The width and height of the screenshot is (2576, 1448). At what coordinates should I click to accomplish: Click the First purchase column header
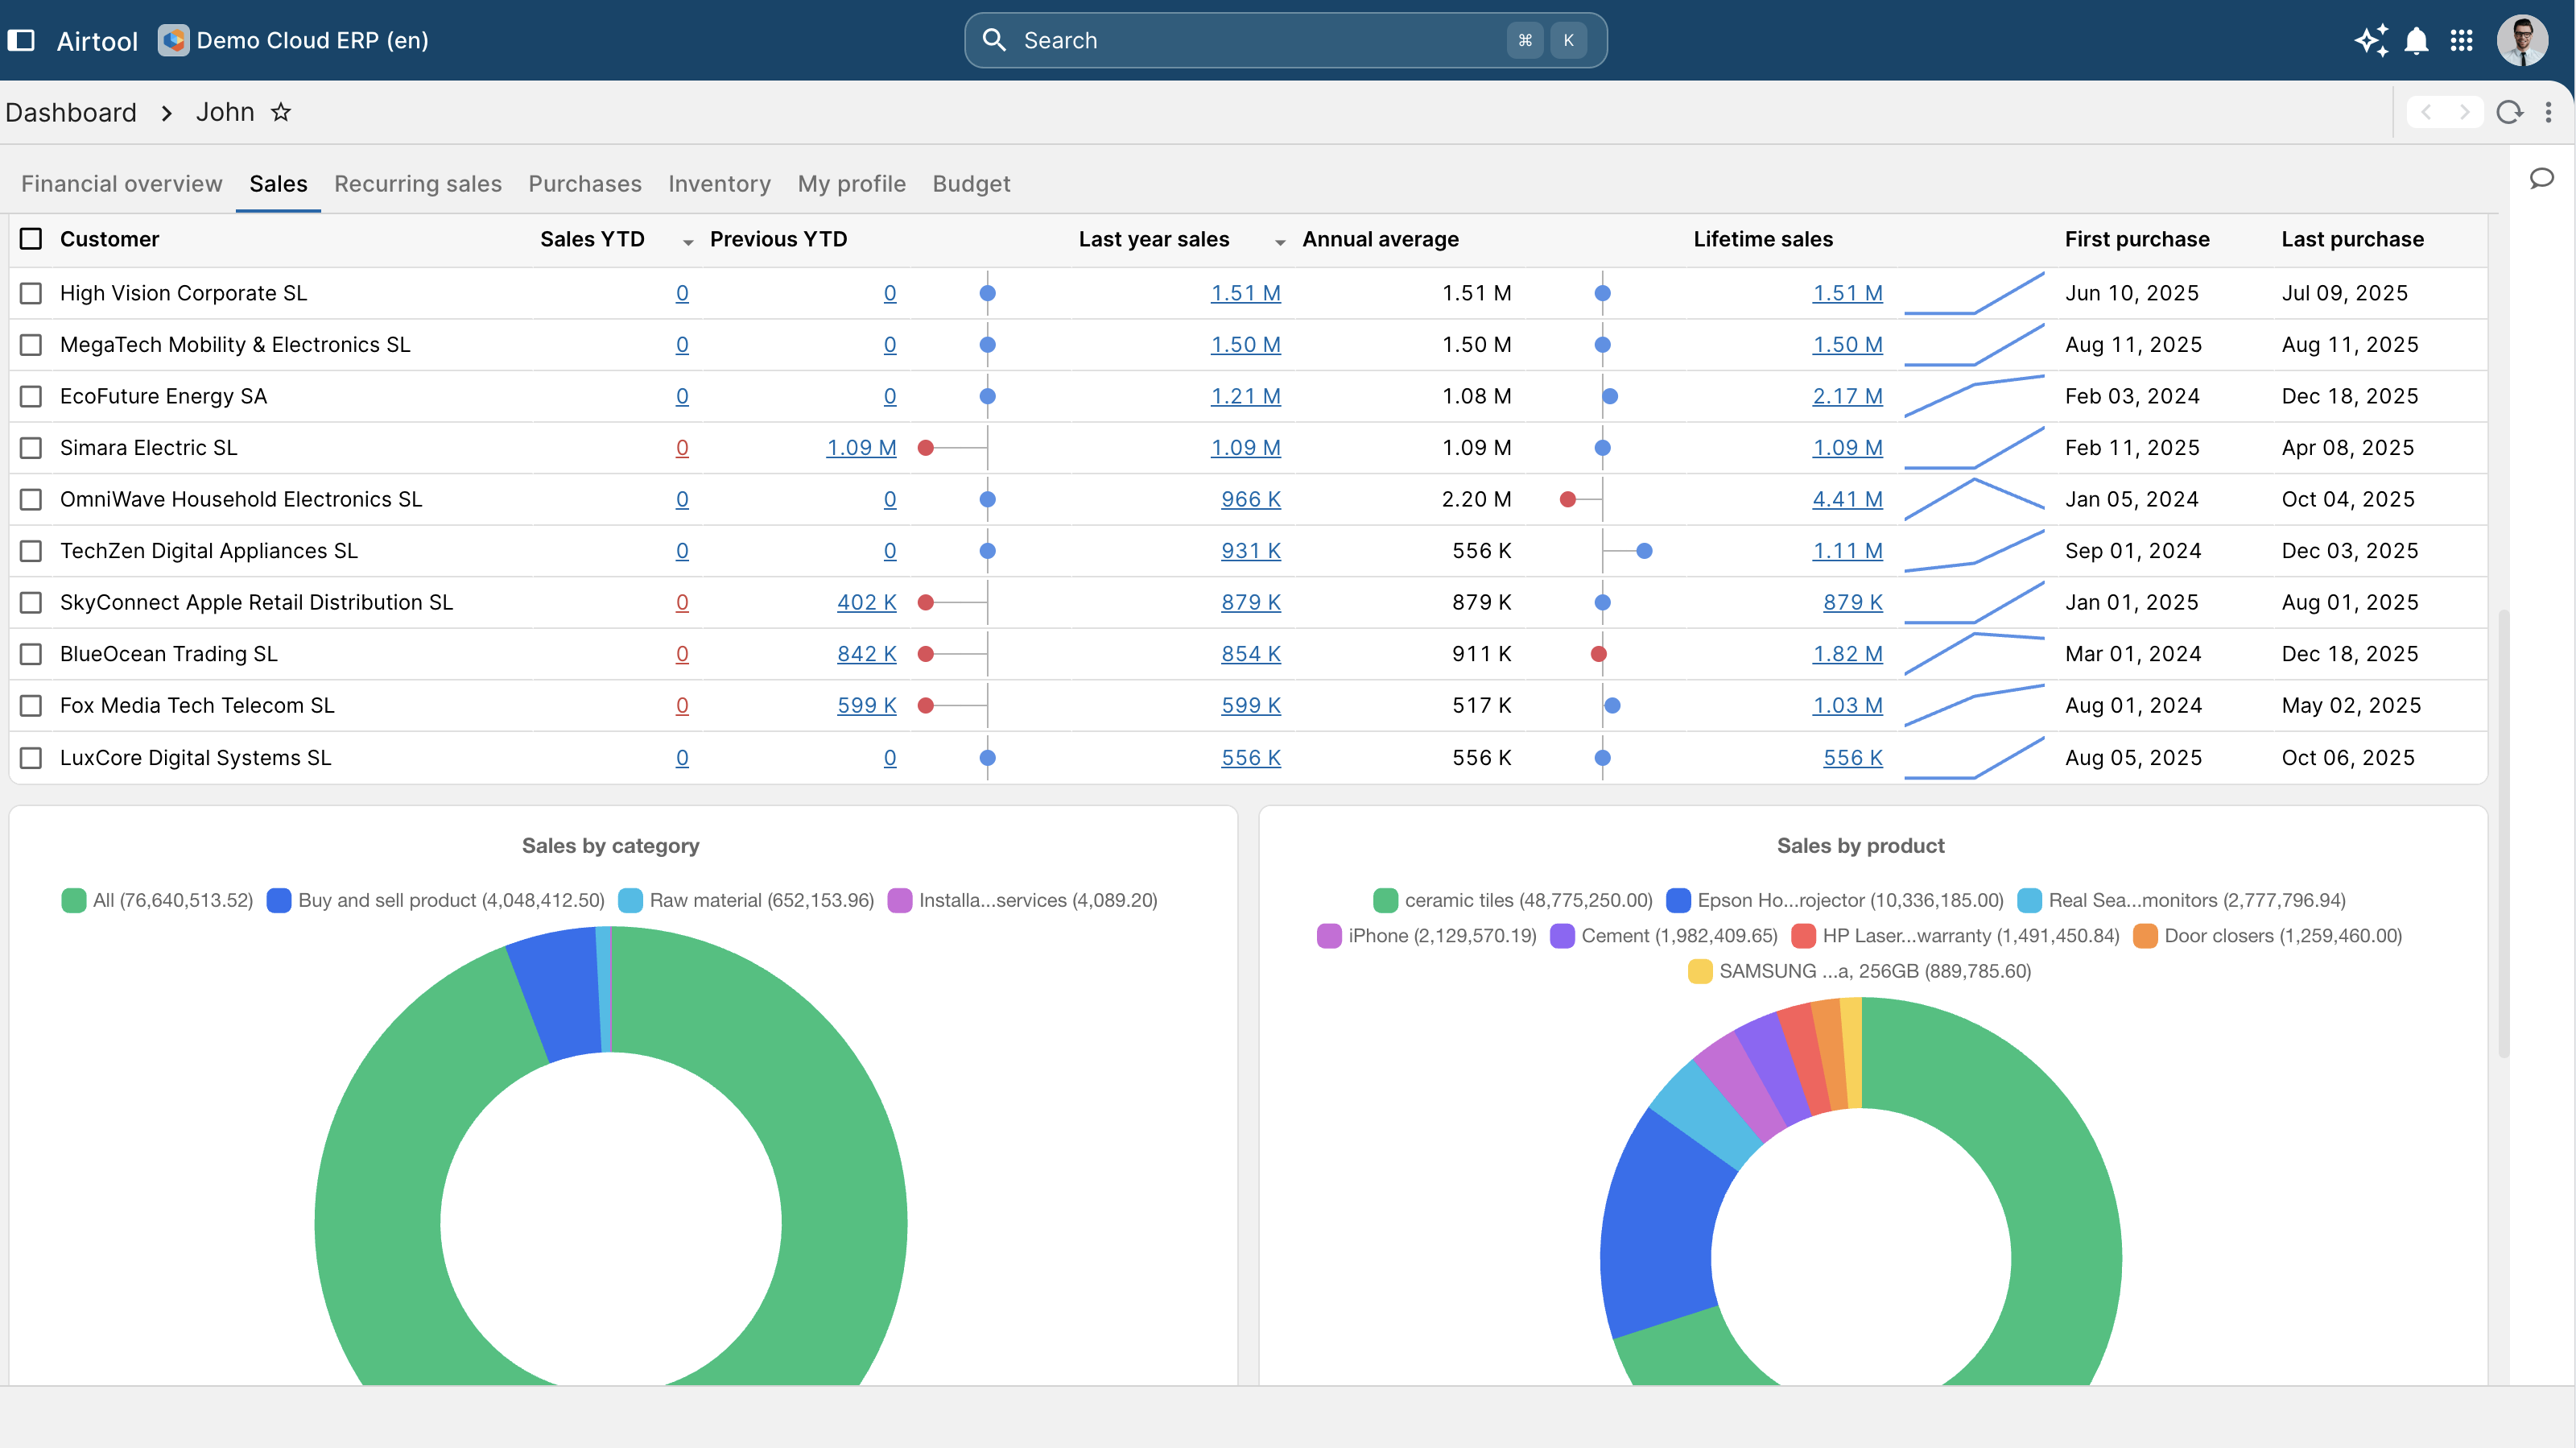point(2137,239)
